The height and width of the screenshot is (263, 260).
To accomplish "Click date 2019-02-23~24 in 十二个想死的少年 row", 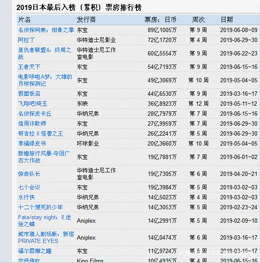I will click(x=239, y=207).
